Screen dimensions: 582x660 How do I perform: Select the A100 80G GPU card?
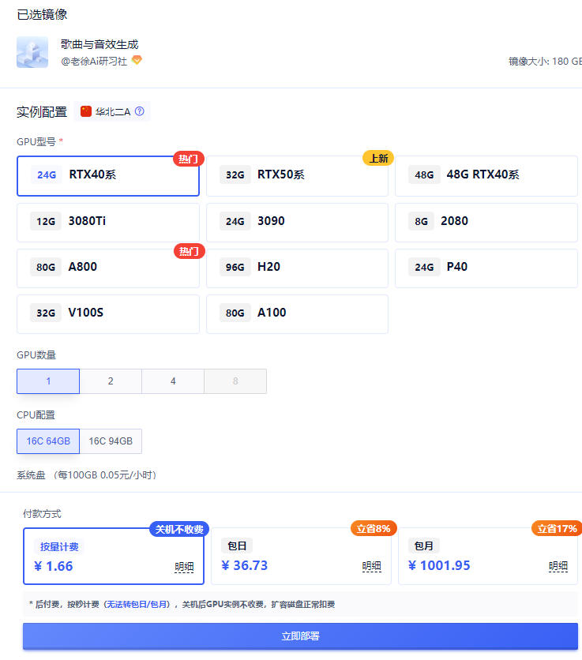[x=297, y=313]
